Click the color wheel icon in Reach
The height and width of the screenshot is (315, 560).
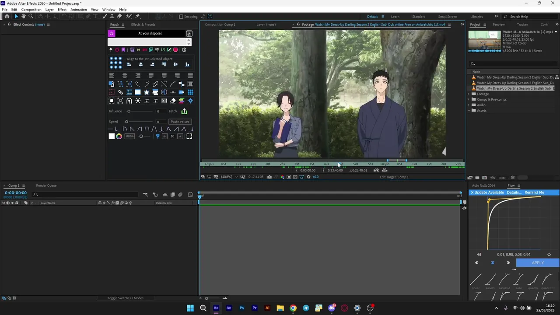(x=119, y=136)
